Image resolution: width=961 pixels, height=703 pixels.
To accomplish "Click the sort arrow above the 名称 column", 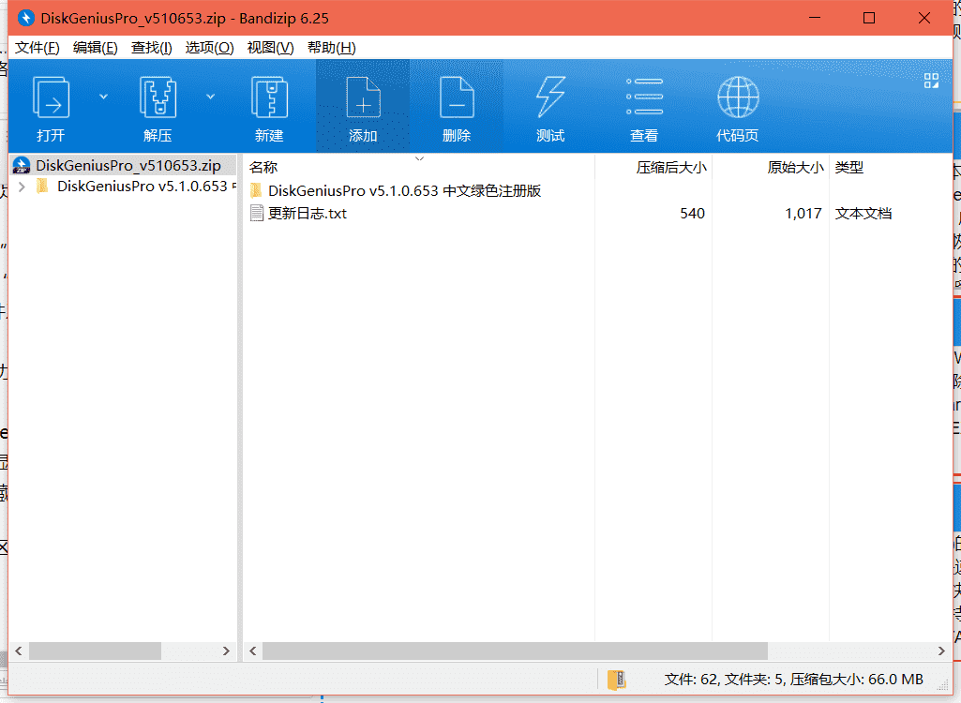I will [x=419, y=158].
